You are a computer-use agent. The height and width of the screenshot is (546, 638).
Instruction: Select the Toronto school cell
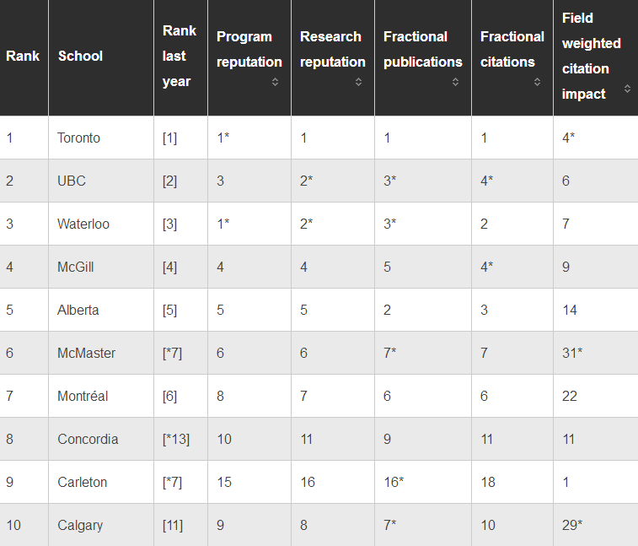[x=101, y=138]
